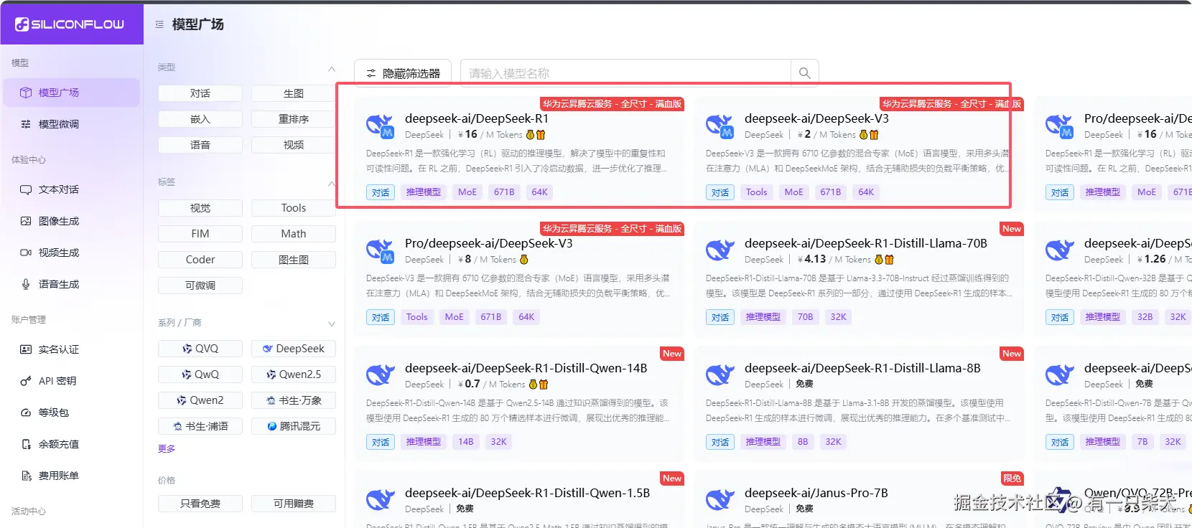Click the whale logo on DeepSeek-R1-Distill-Qwen-14B card

[x=380, y=375]
